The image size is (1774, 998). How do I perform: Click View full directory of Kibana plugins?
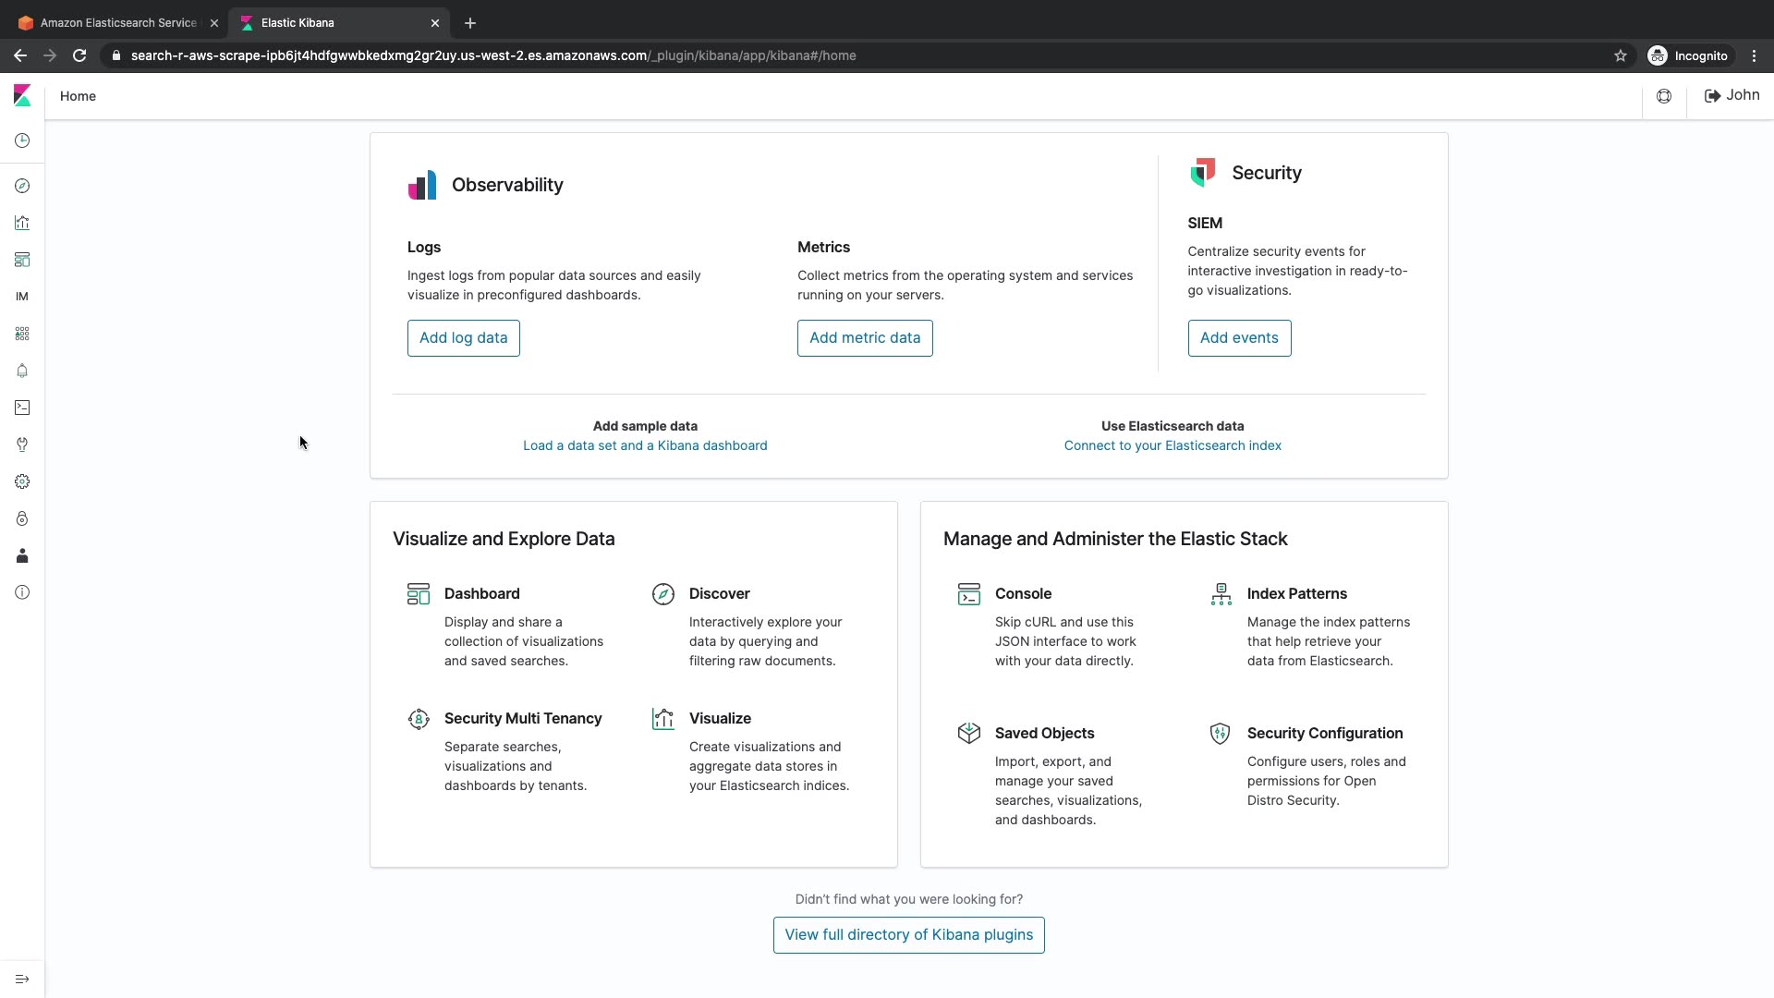(x=908, y=935)
